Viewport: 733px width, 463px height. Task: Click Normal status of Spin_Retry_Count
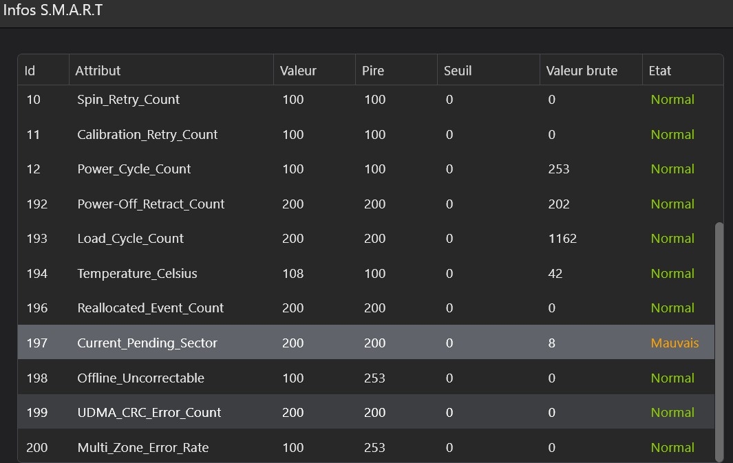672,100
